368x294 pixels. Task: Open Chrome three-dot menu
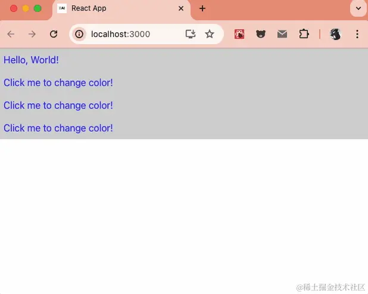coord(357,35)
